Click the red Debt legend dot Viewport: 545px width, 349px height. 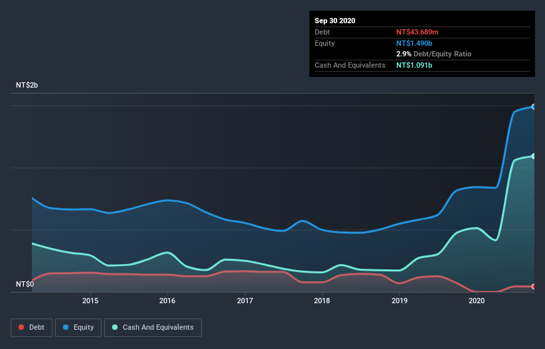coord(21,327)
